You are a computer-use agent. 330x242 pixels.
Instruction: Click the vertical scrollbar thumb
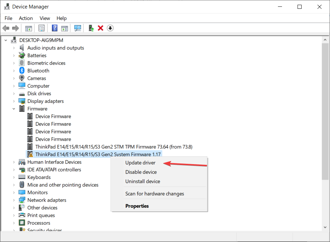[x=325, y=111]
